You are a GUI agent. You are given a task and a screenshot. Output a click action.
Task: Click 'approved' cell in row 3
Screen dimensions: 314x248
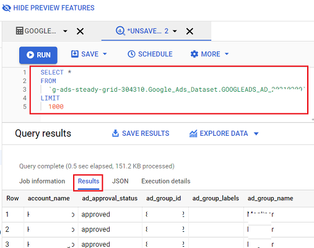(x=96, y=244)
